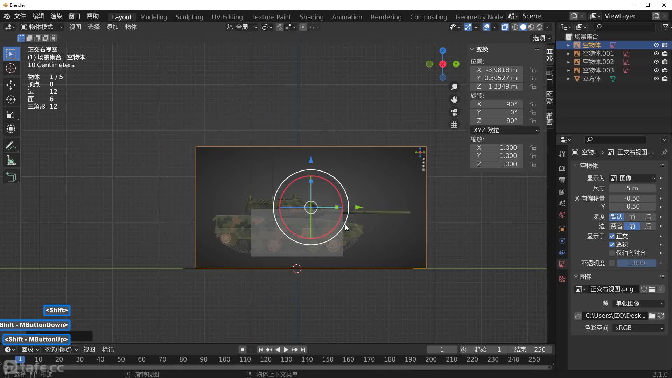Adjust the 不透明度 opacity slider
This screenshot has height=378, width=672.
636,263
